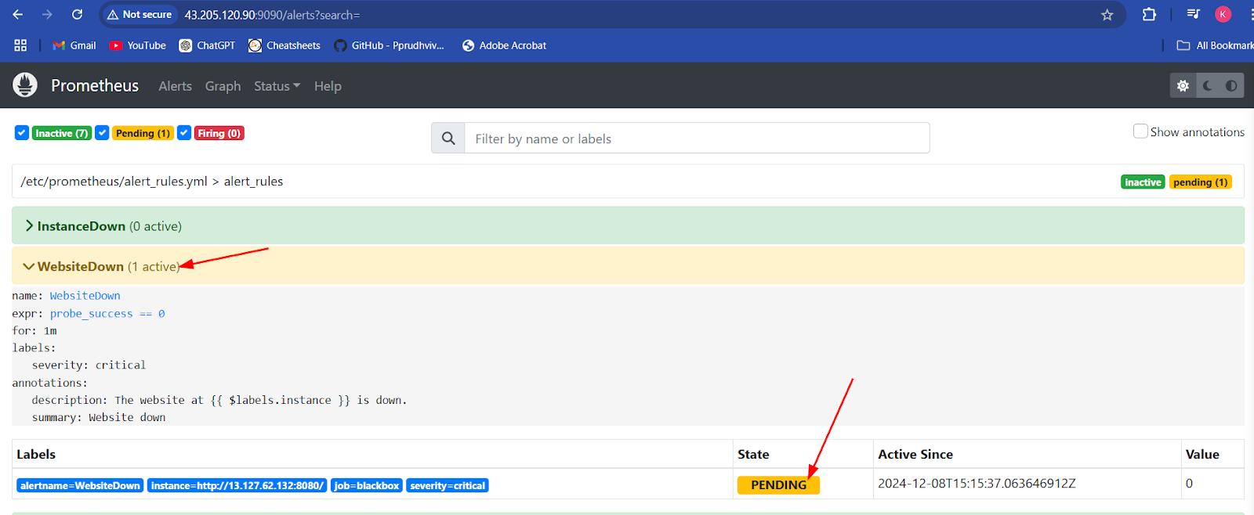Click the Not secure warning badge
The height and width of the screenshot is (515, 1254).
(x=140, y=14)
